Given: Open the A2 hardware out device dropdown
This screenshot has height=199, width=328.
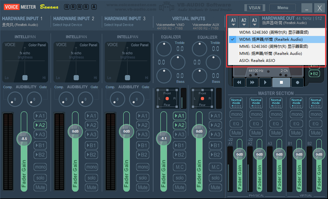Looking at the screenshot, I should 244,22.
